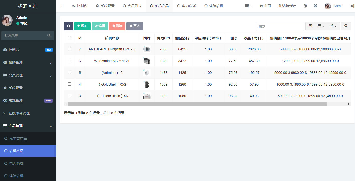Click the language switch icon in top bar

click(305, 6)
